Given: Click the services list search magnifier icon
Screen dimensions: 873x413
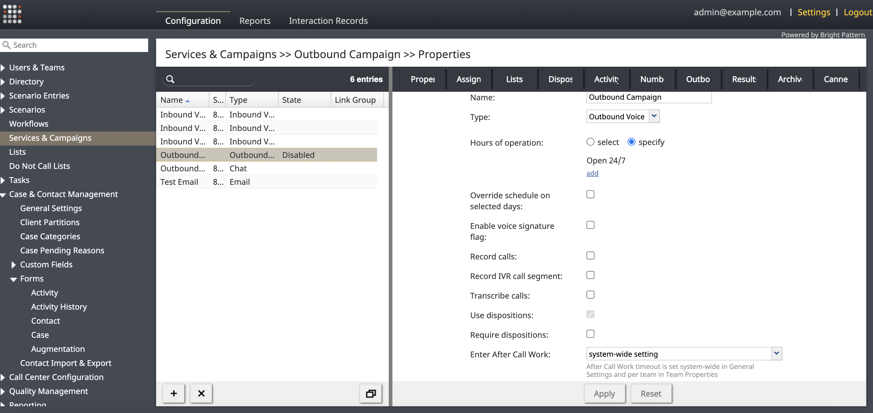Looking at the screenshot, I should pos(170,79).
